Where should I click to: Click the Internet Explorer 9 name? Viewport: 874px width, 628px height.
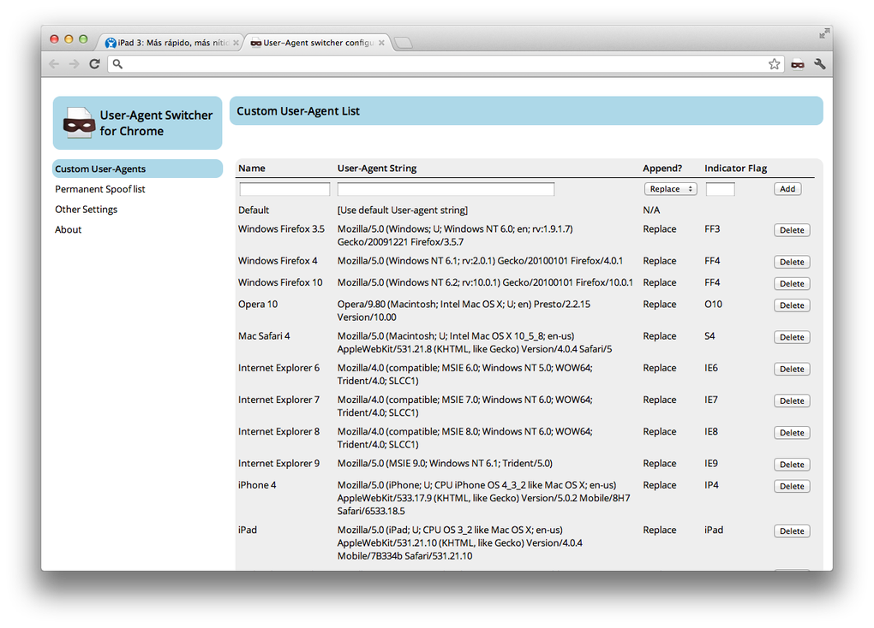click(x=278, y=463)
